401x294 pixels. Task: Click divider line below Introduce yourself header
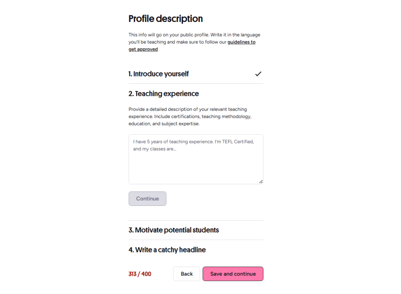click(196, 84)
